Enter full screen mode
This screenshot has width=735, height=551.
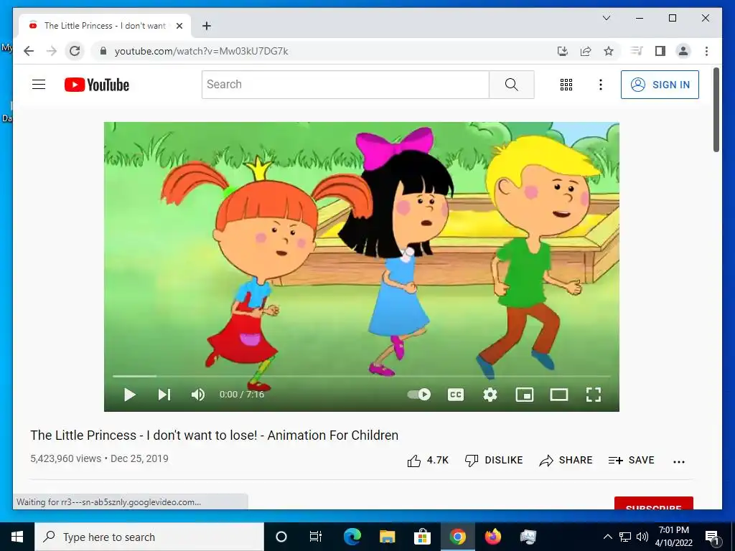[594, 395]
